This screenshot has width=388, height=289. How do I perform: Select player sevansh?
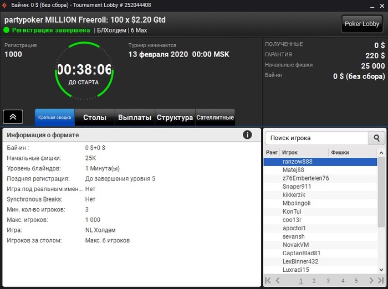point(320,236)
